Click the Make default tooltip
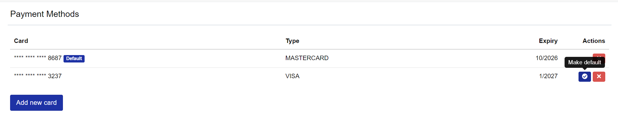This screenshot has height=114, width=618. click(x=584, y=62)
